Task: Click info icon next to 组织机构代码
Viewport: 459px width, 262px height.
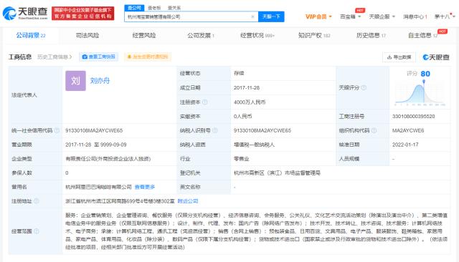Action: (x=374, y=130)
